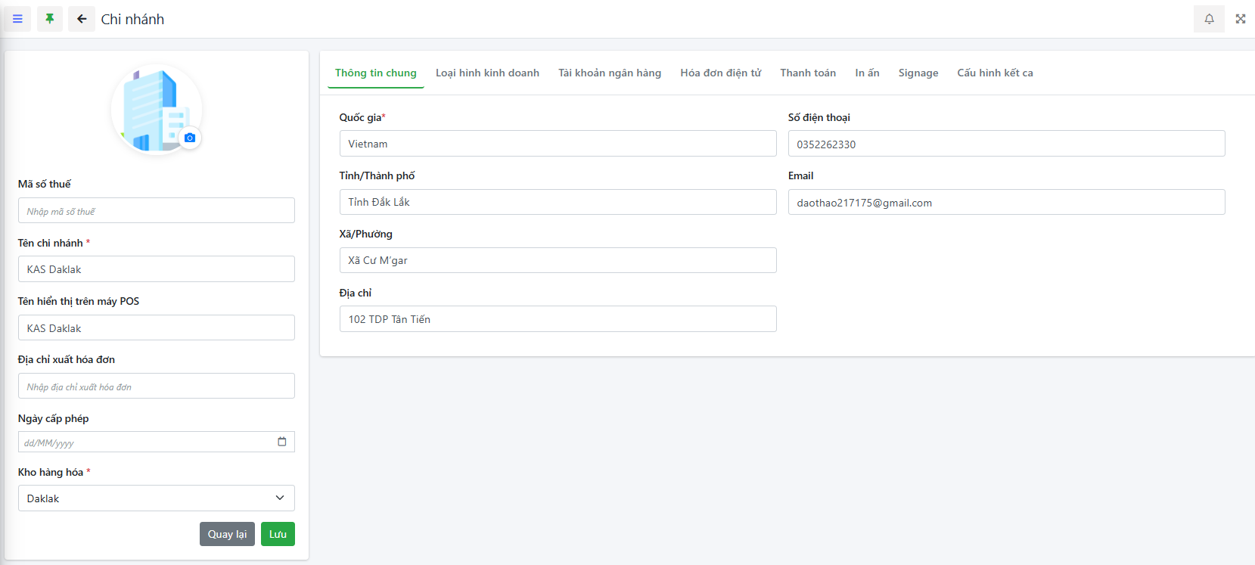This screenshot has height=565, width=1255.
Task: Click the Email input field
Action: point(1006,203)
